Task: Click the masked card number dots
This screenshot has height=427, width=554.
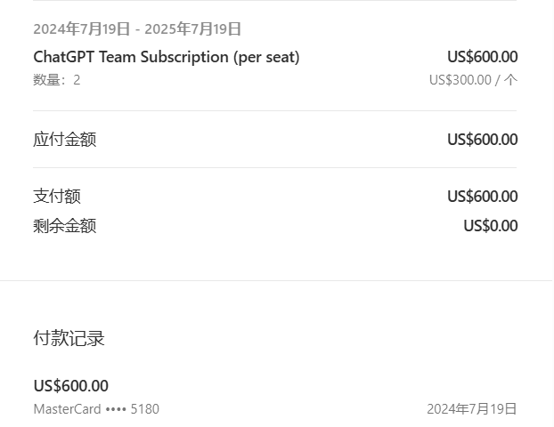Action: coord(116,409)
